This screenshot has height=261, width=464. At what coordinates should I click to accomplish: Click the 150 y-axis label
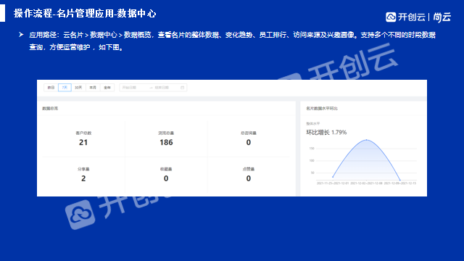point(312,149)
